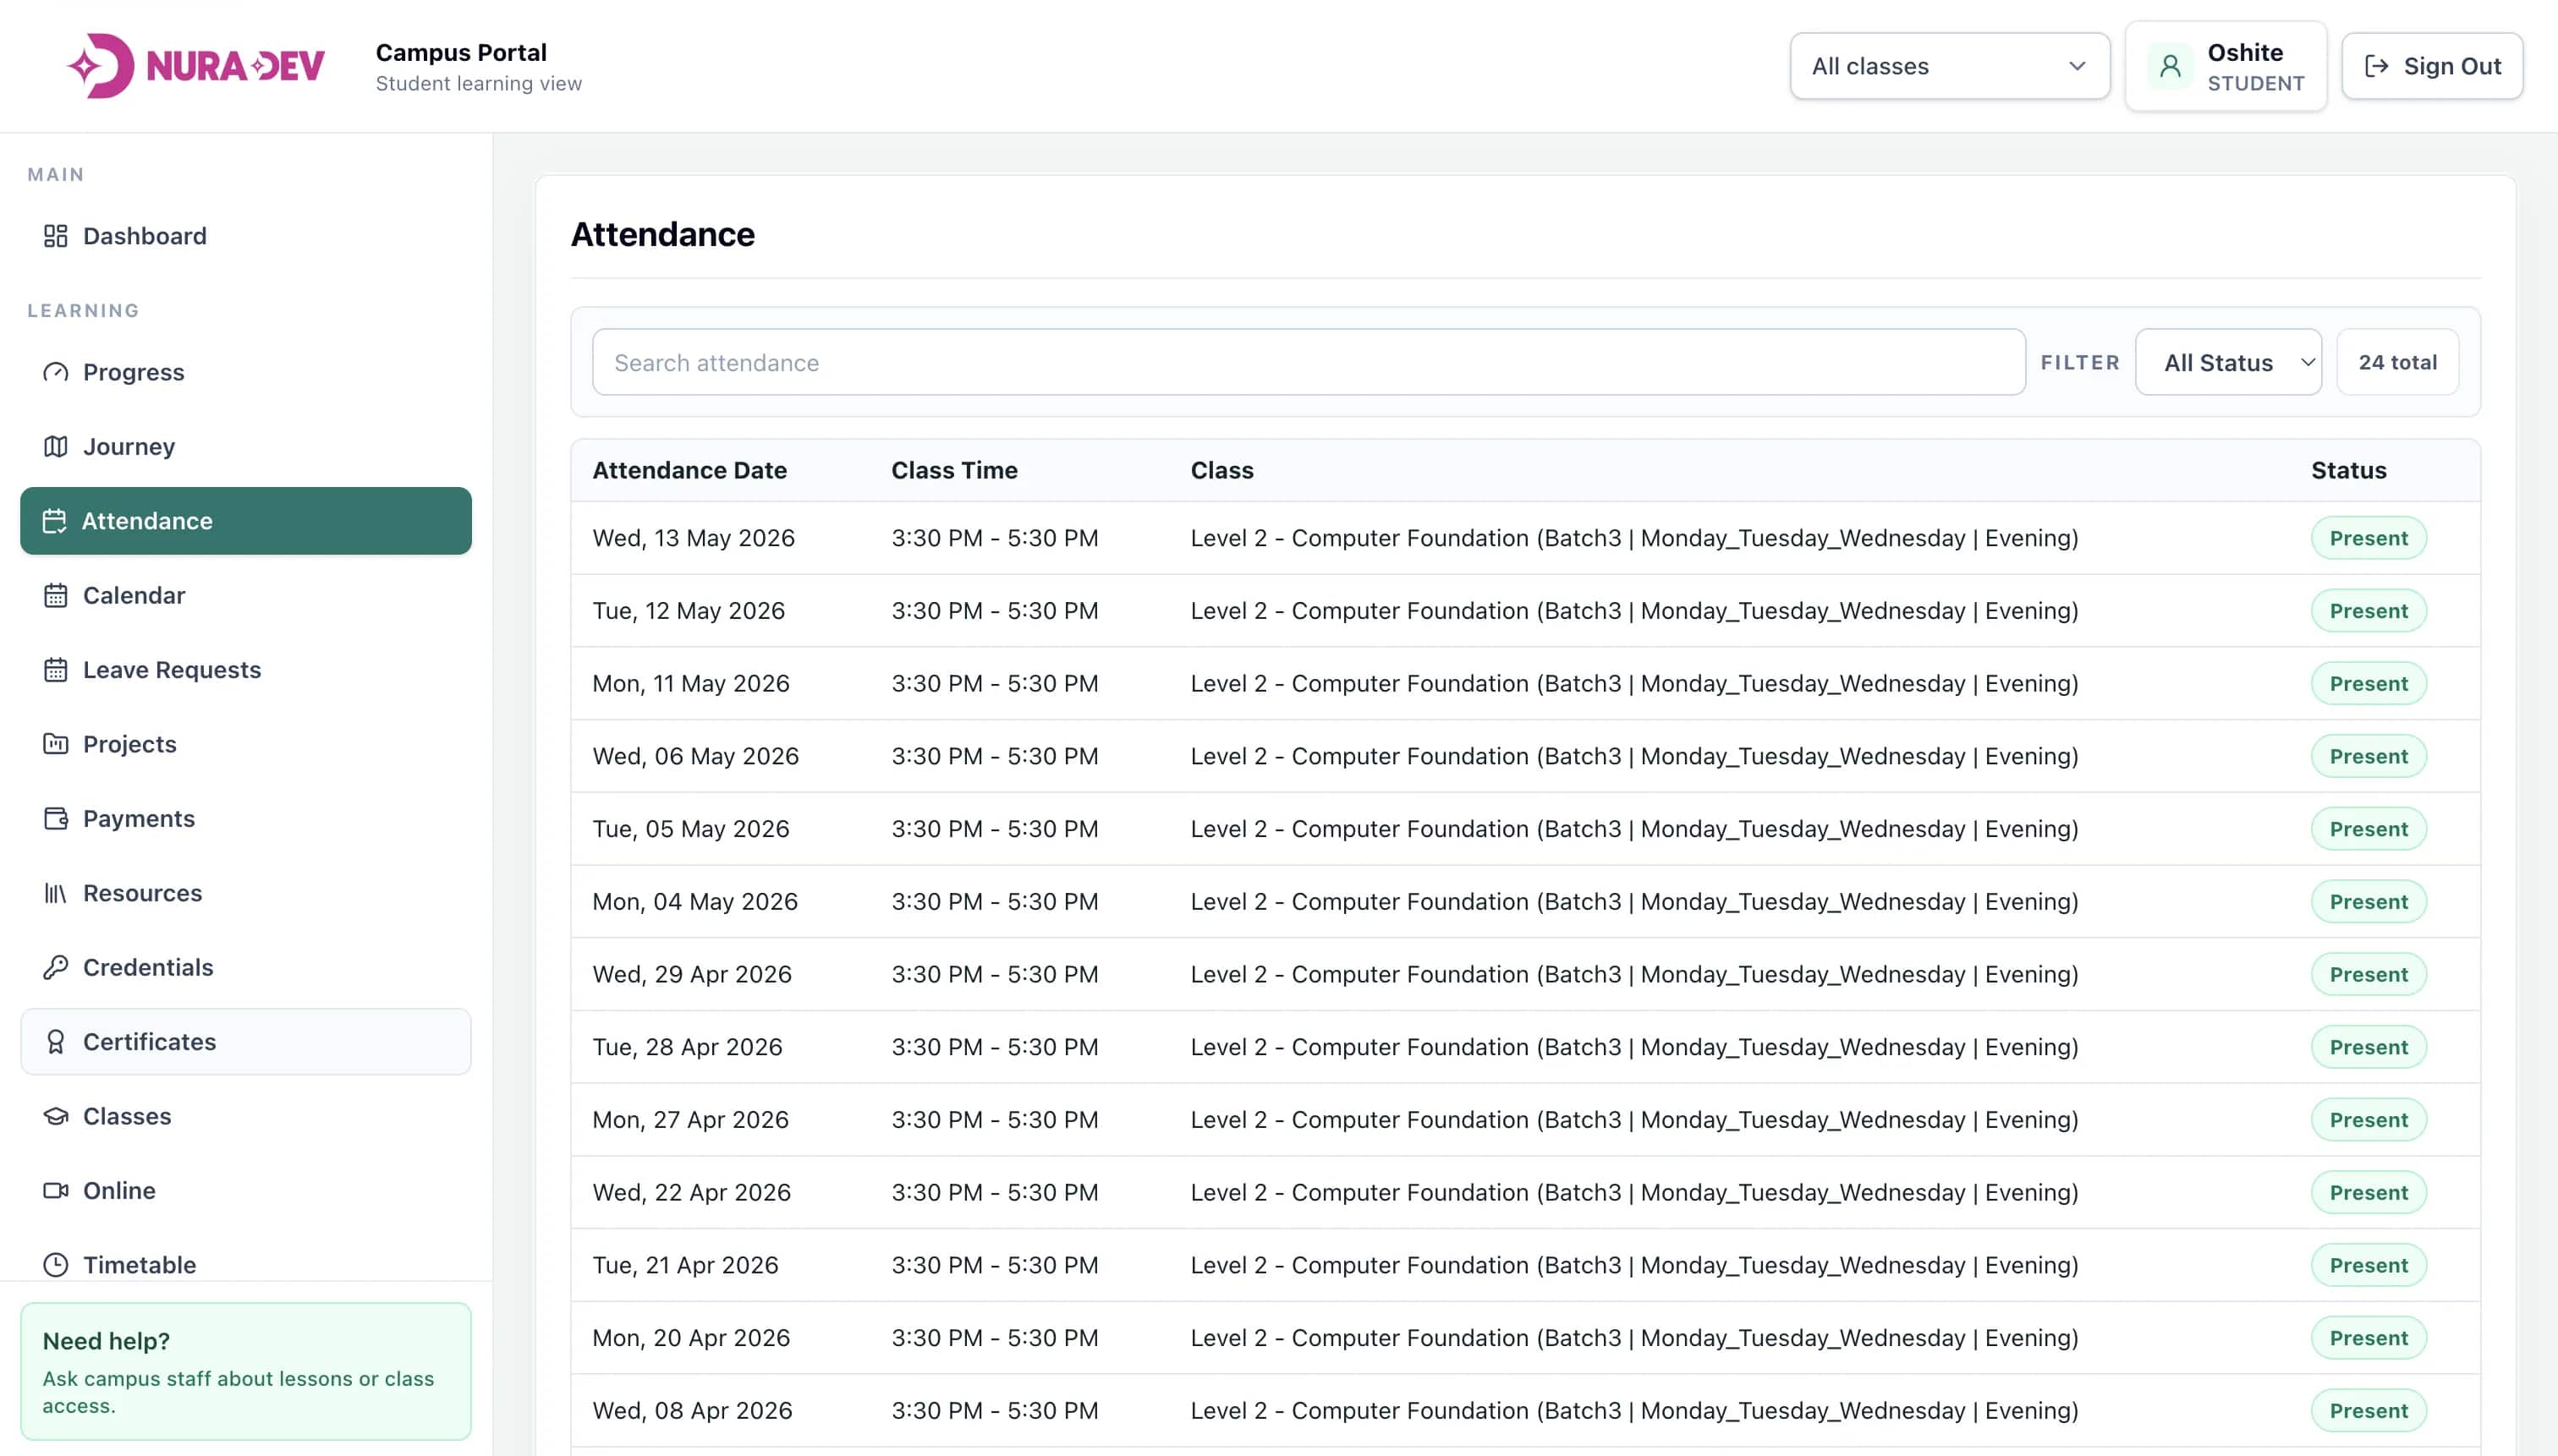Select the Attendance menu item

246,521
